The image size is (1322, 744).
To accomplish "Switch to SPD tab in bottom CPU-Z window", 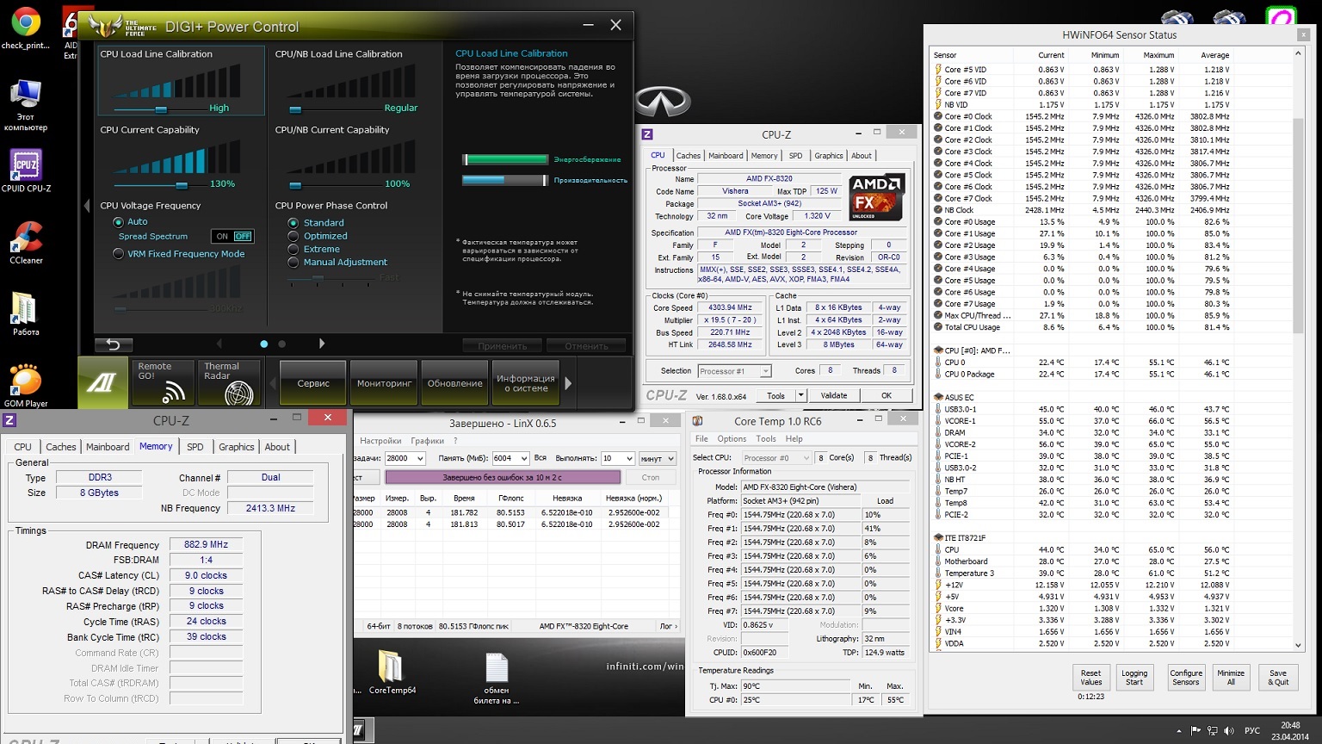I will click(x=195, y=447).
